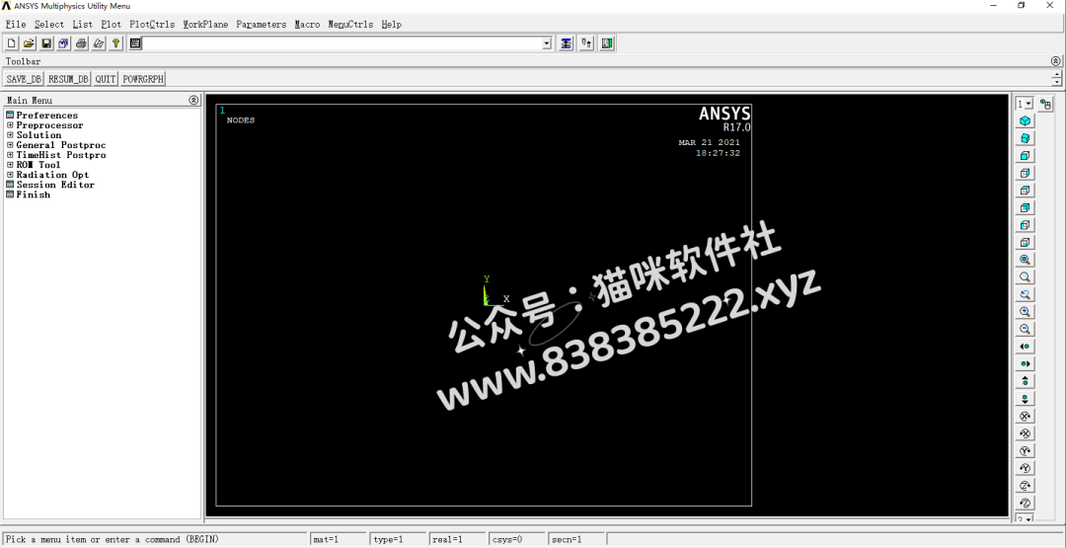Image resolution: width=1066 pixels, height=548 pixels.
Task: Zoom out from the model
Action: pos(1026,329)
